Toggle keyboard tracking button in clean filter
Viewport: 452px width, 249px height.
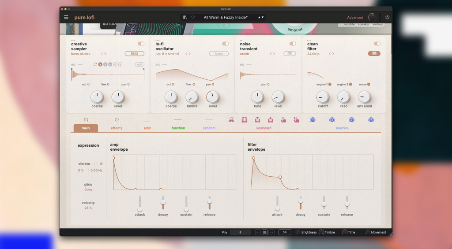374,53
